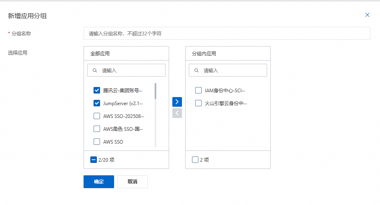Focus the 分组内应用 search box

pos(228,70)
